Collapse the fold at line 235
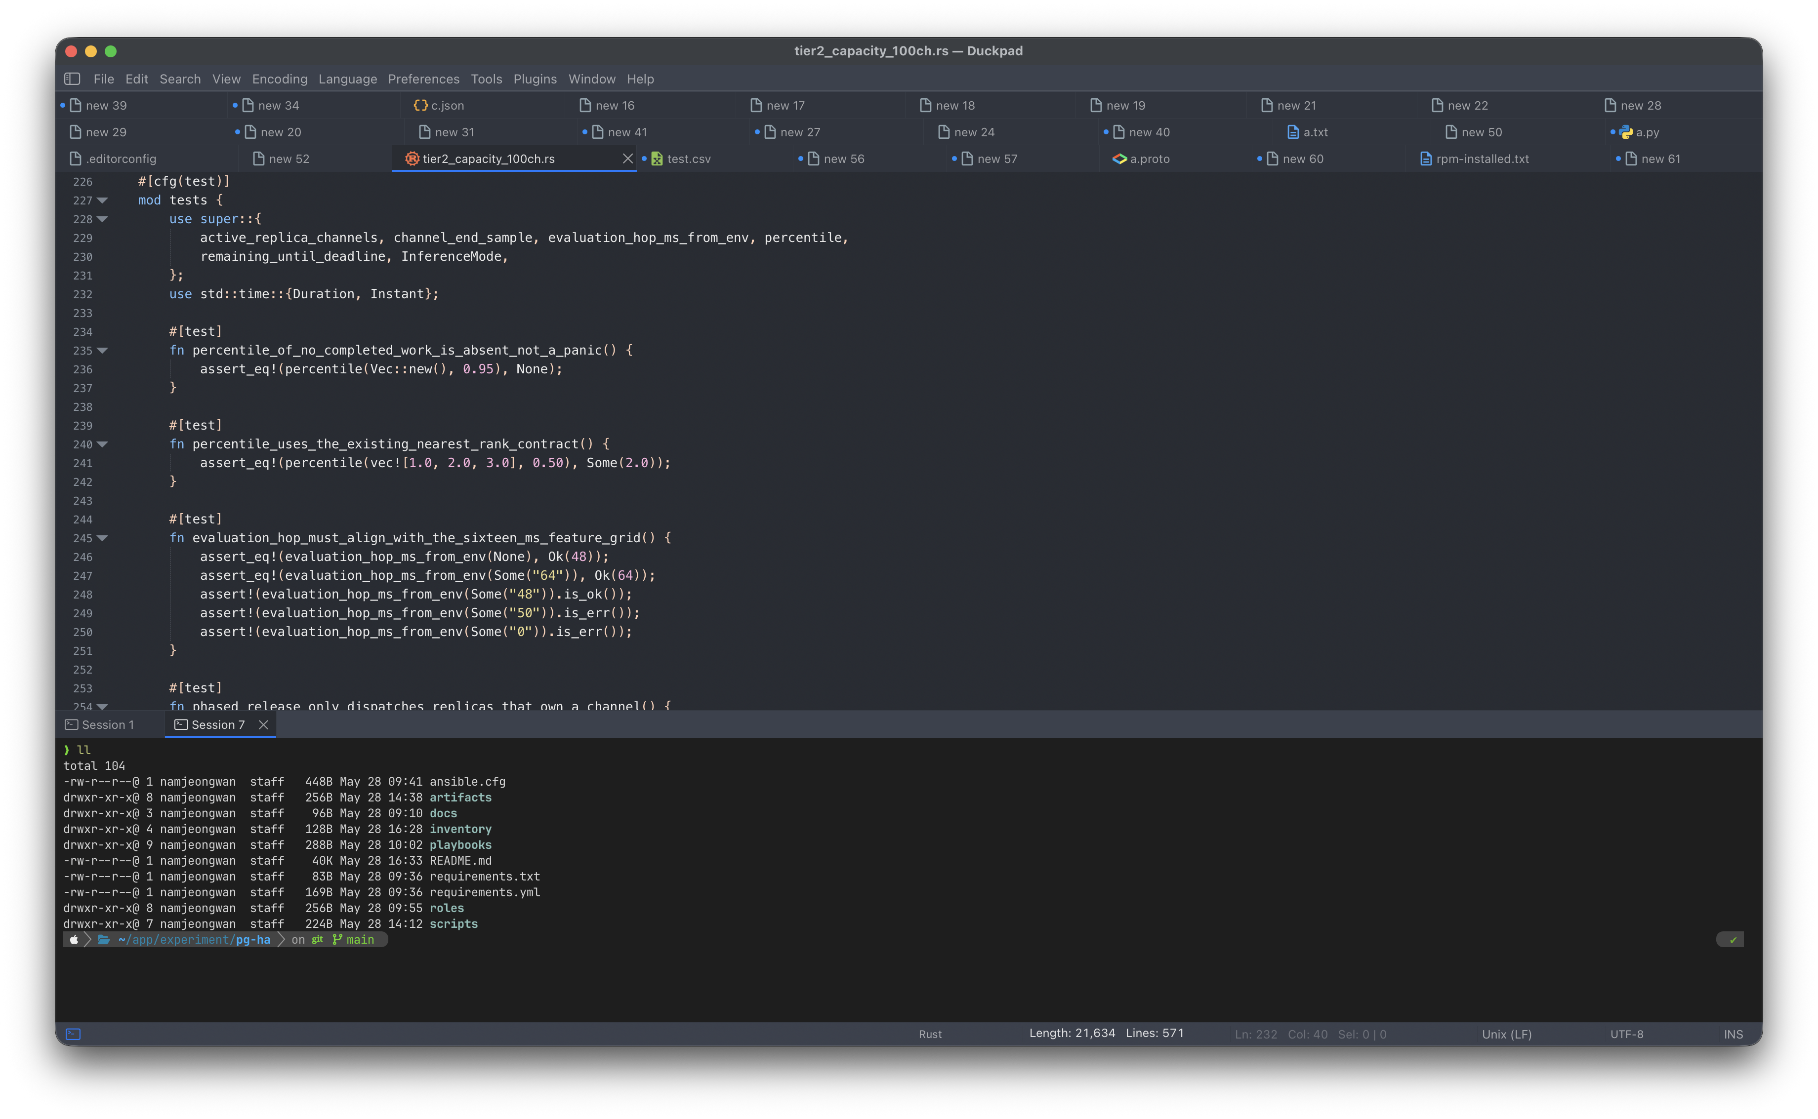1818x1119 pixels. click(102, 350)
